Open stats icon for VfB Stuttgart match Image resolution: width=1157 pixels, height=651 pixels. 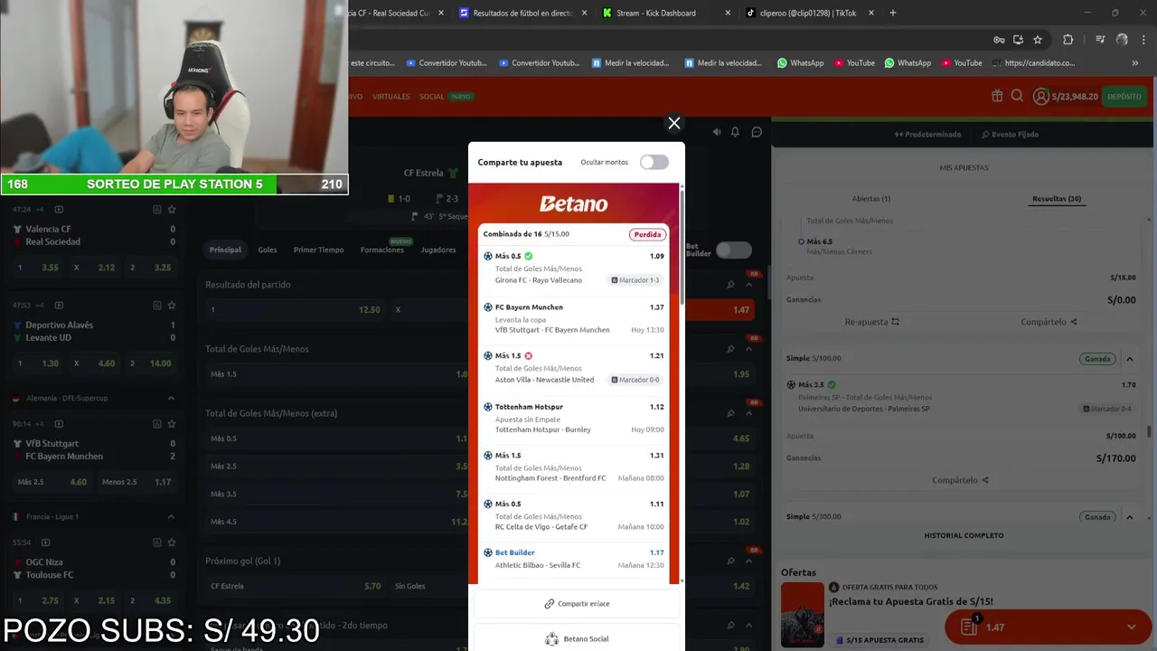click(156, 424)
